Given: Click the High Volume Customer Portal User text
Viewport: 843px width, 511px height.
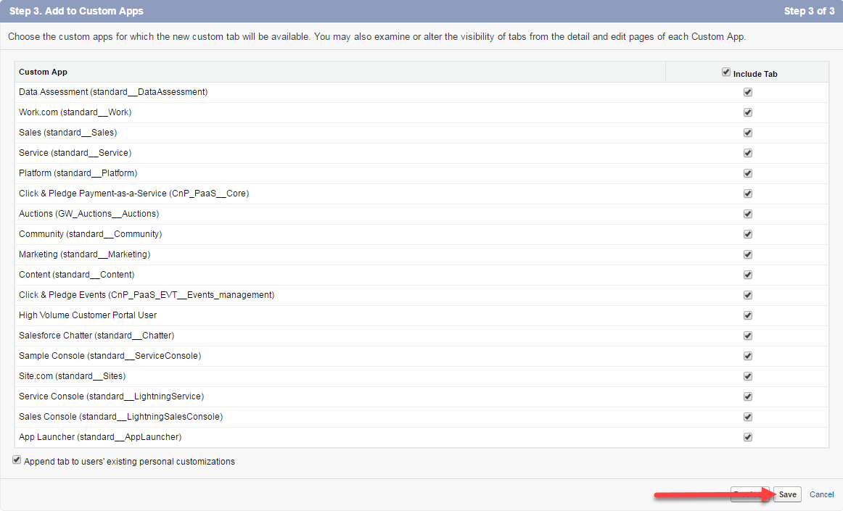Looking at the screenshot, I should [88, 315].
